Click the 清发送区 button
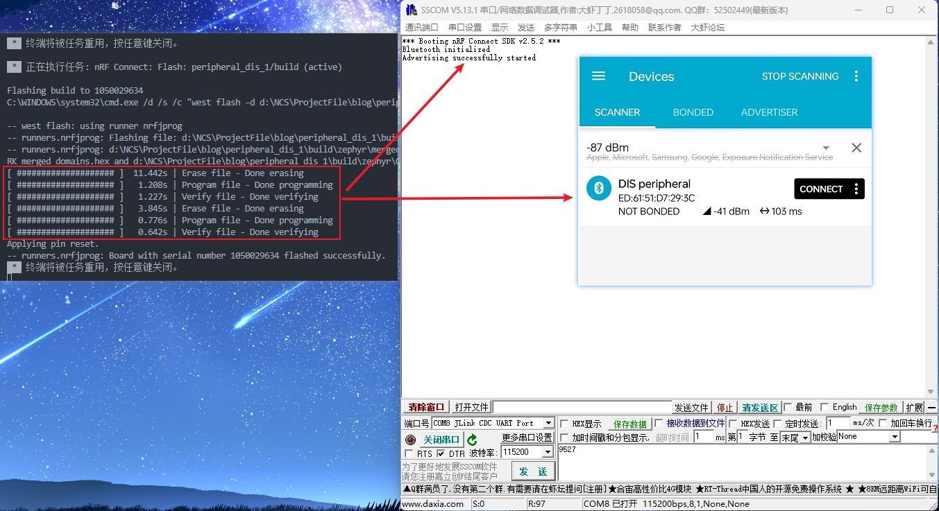939x511 pixels. pyautogui.click(x=760, y=408)
